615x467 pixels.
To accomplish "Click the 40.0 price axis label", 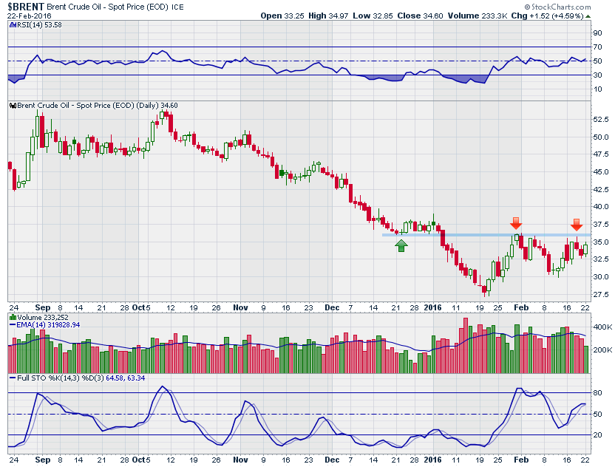I will 601,207.
